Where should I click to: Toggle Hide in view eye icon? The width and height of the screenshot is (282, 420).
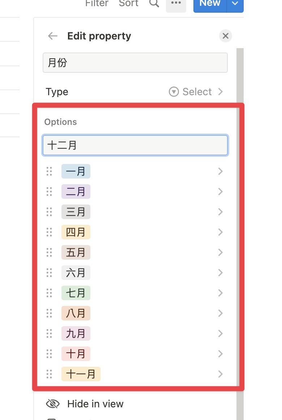[53, 404]
